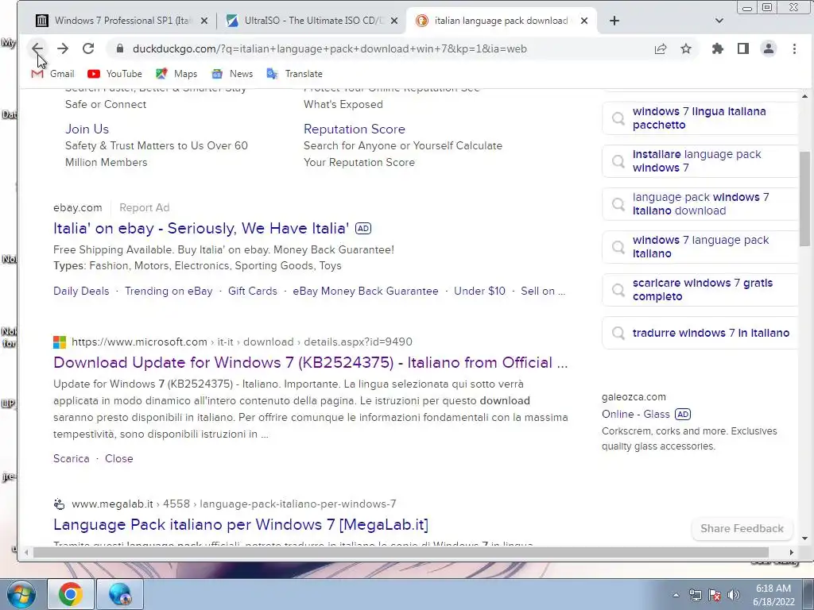The height and width of the screenshot is (610, 814).
Task: Click the share page icon in address bar
Action: coord(661,48)
